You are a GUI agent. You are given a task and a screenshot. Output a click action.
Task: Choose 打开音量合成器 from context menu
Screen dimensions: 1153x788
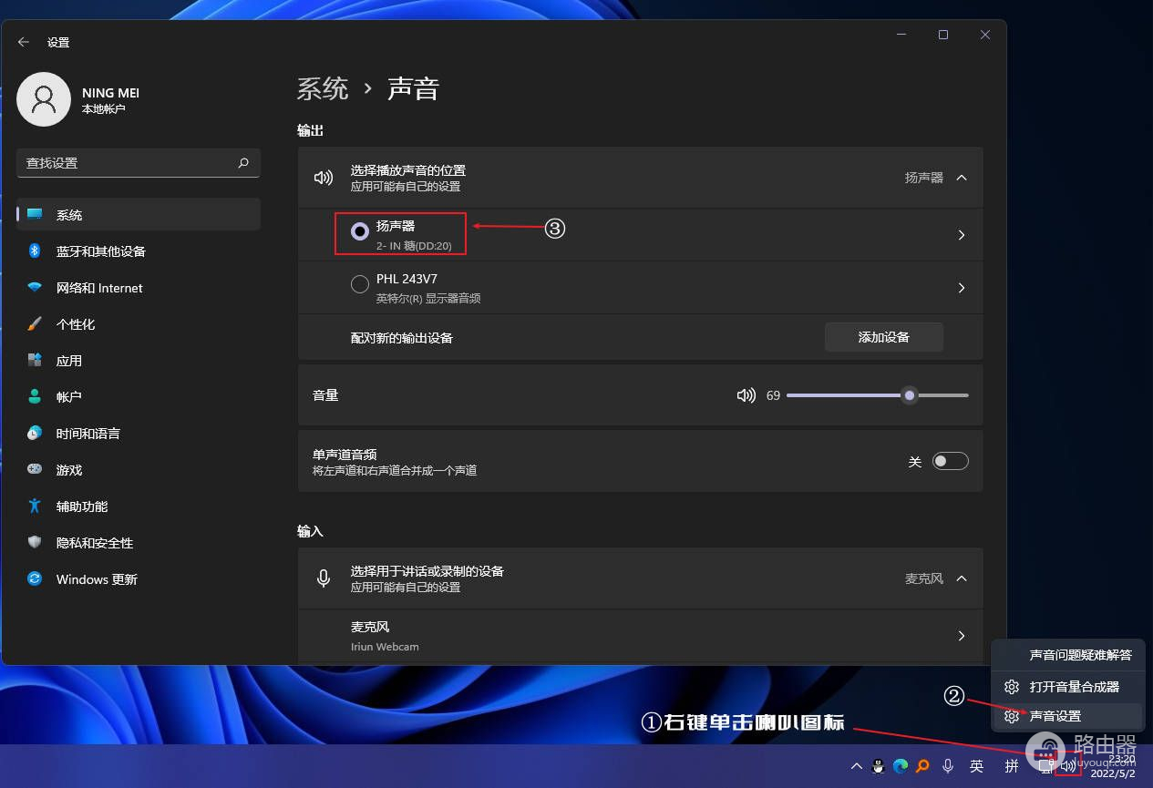click(x=1074, y=687)
